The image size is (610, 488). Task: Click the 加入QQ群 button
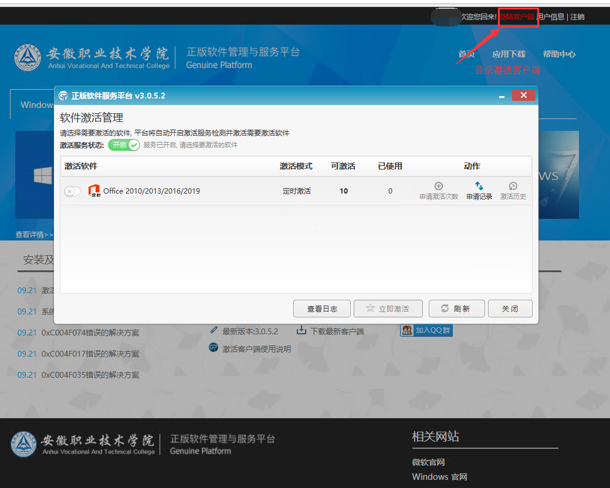[x=426, y=330]
